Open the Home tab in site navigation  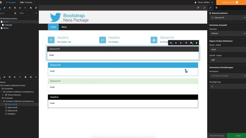click(x=53, y=27)
